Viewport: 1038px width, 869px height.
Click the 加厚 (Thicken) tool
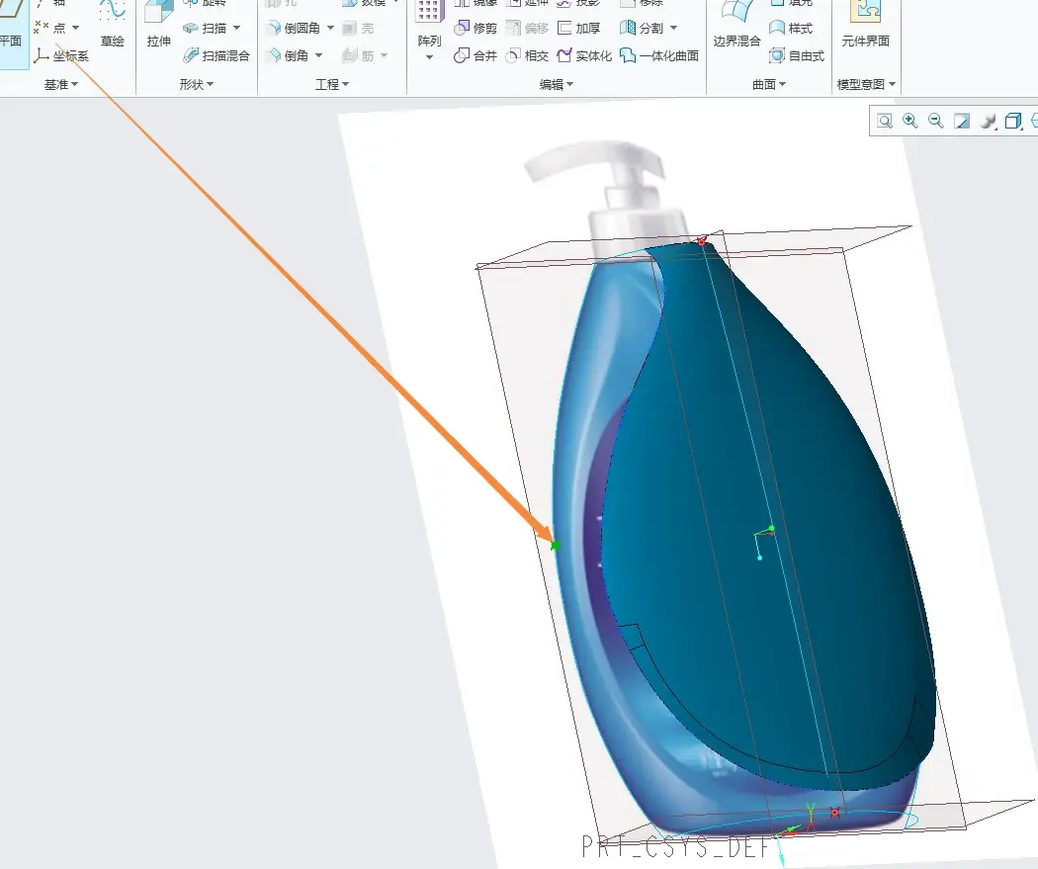579,28
